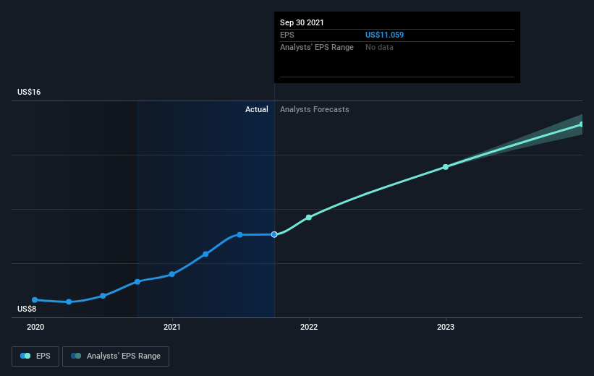Screen dimensions: 594x376
Task: Click the 2020 x-axis label
Action: point(35,327)
